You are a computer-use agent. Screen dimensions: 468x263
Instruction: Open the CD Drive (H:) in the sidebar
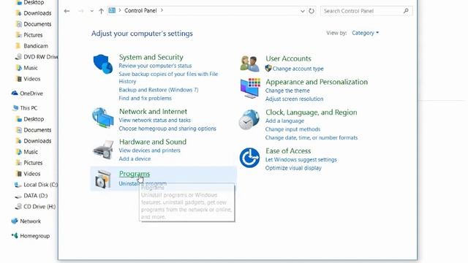tap(35, 207)
